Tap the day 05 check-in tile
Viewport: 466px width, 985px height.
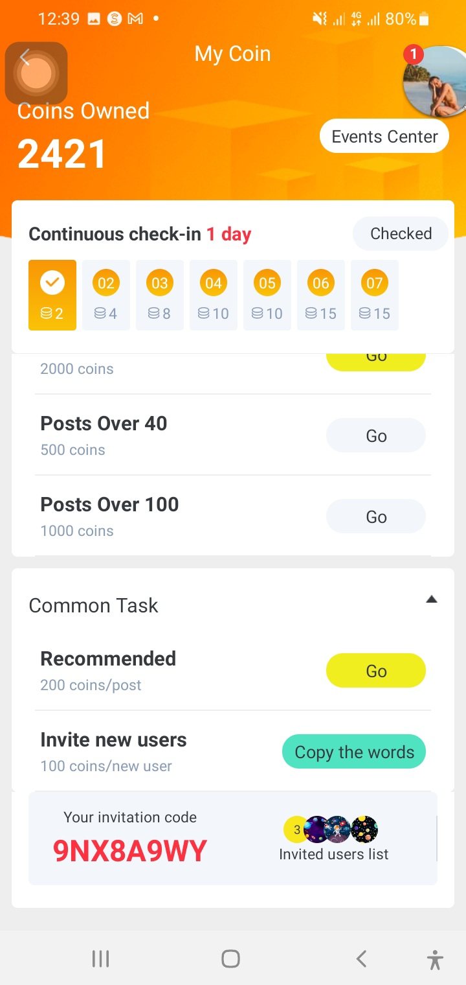(x=267, y=295)
